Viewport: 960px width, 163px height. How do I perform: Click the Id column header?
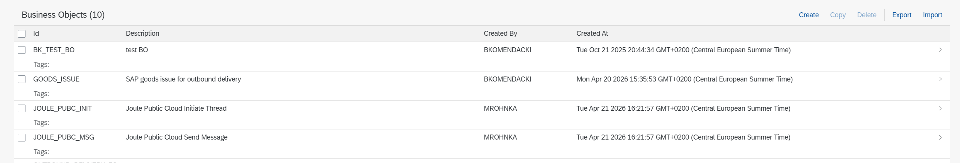[36, 33]
